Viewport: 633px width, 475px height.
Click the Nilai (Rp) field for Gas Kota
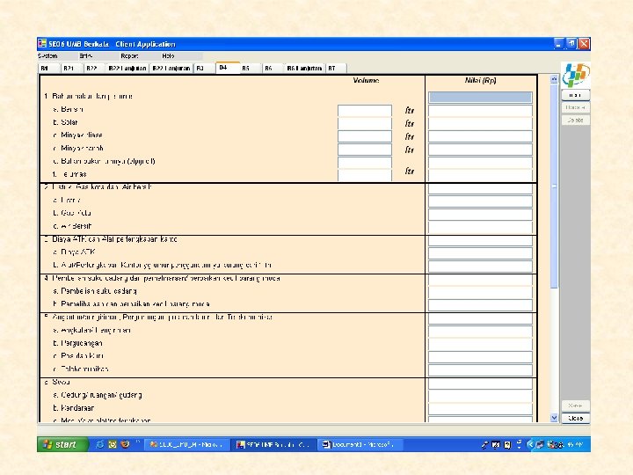point(480,214)
